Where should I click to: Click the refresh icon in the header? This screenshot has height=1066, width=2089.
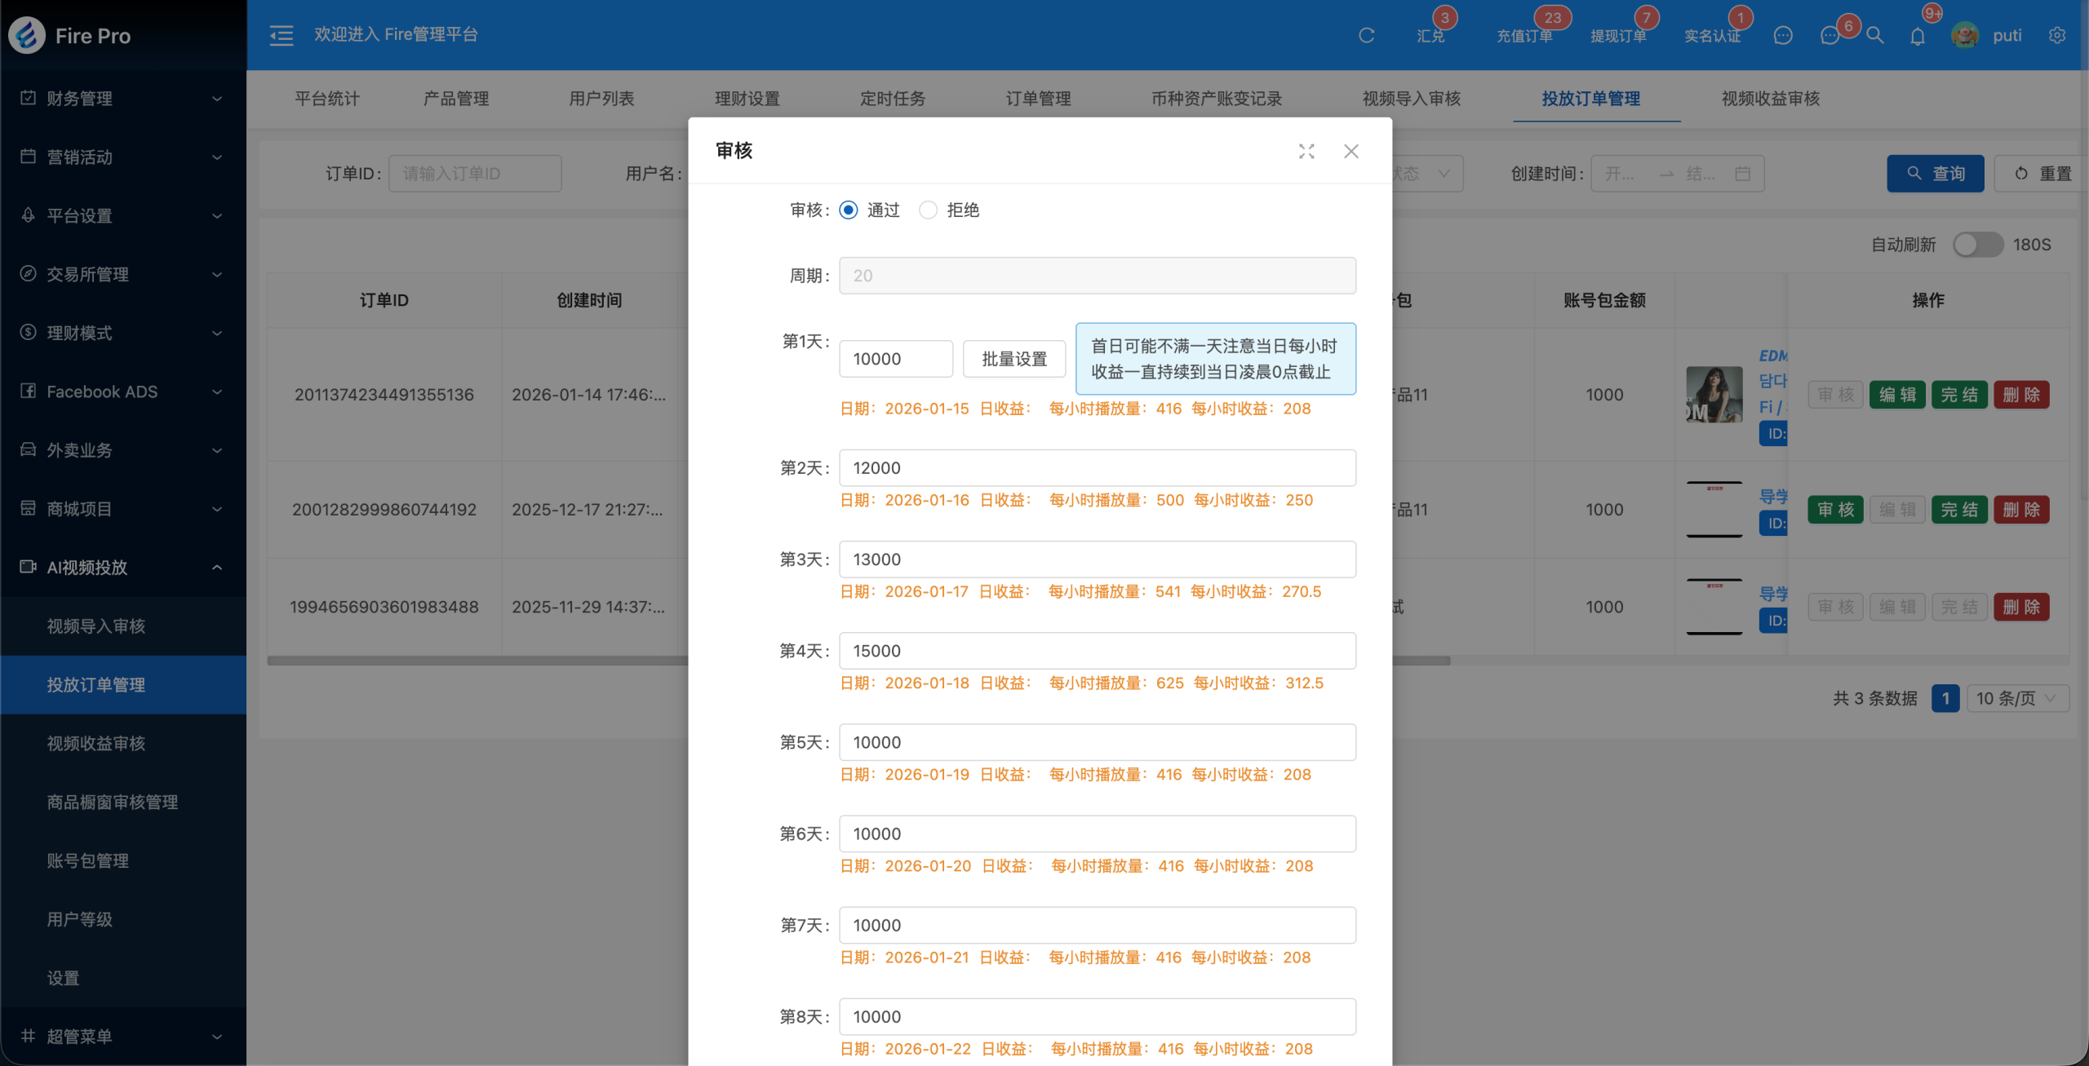click(1367, 35)
